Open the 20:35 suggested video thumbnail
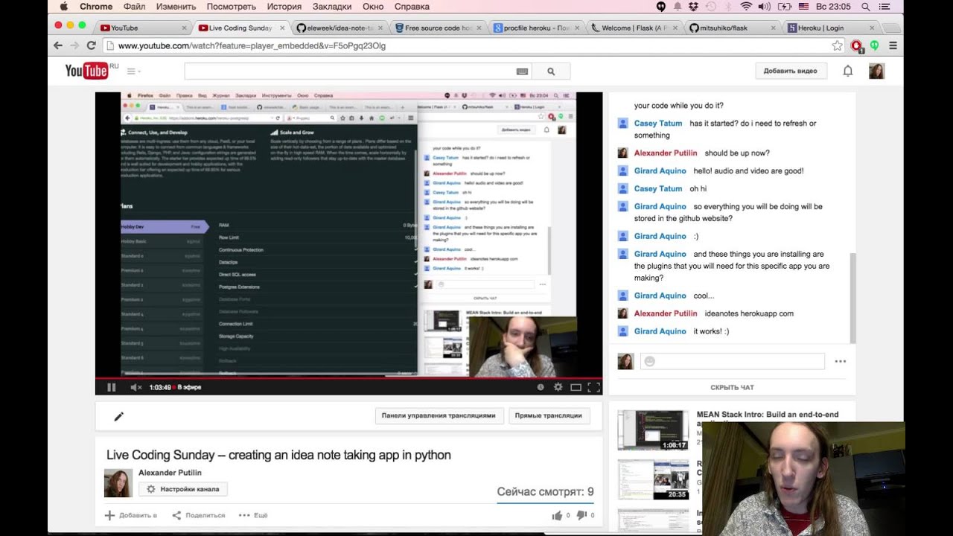953x536 pixels. [x=653, y=480]
